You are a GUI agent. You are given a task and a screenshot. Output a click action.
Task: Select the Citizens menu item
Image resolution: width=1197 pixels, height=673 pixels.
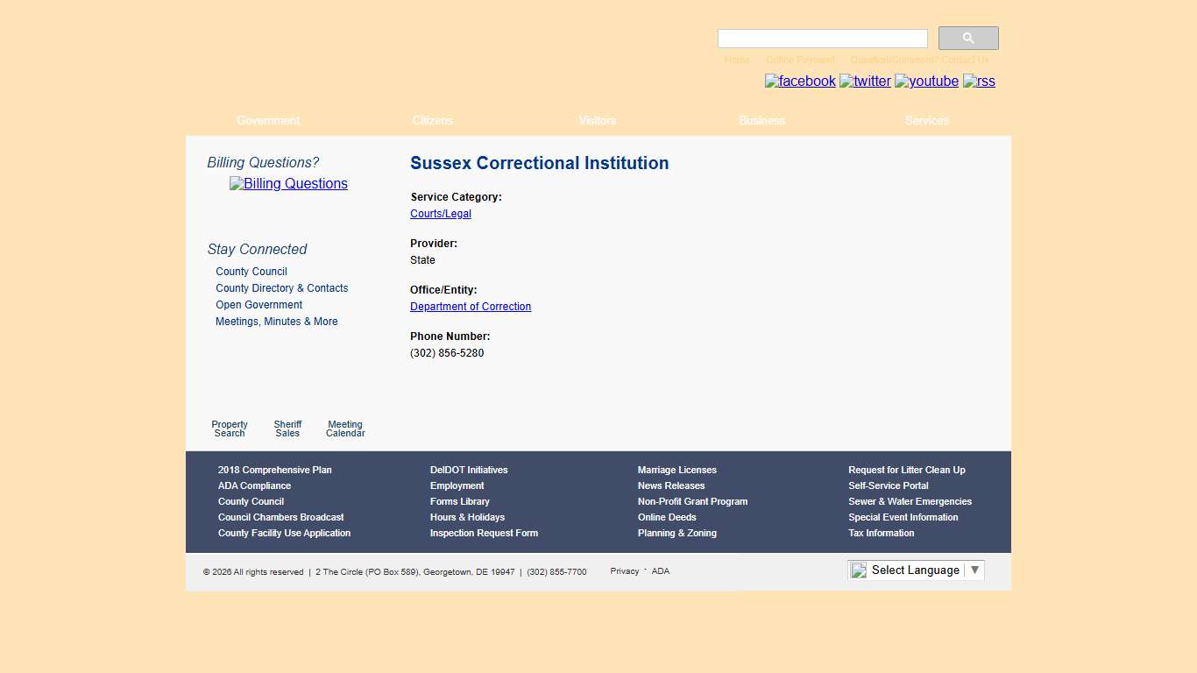click(x=432, y=120)
